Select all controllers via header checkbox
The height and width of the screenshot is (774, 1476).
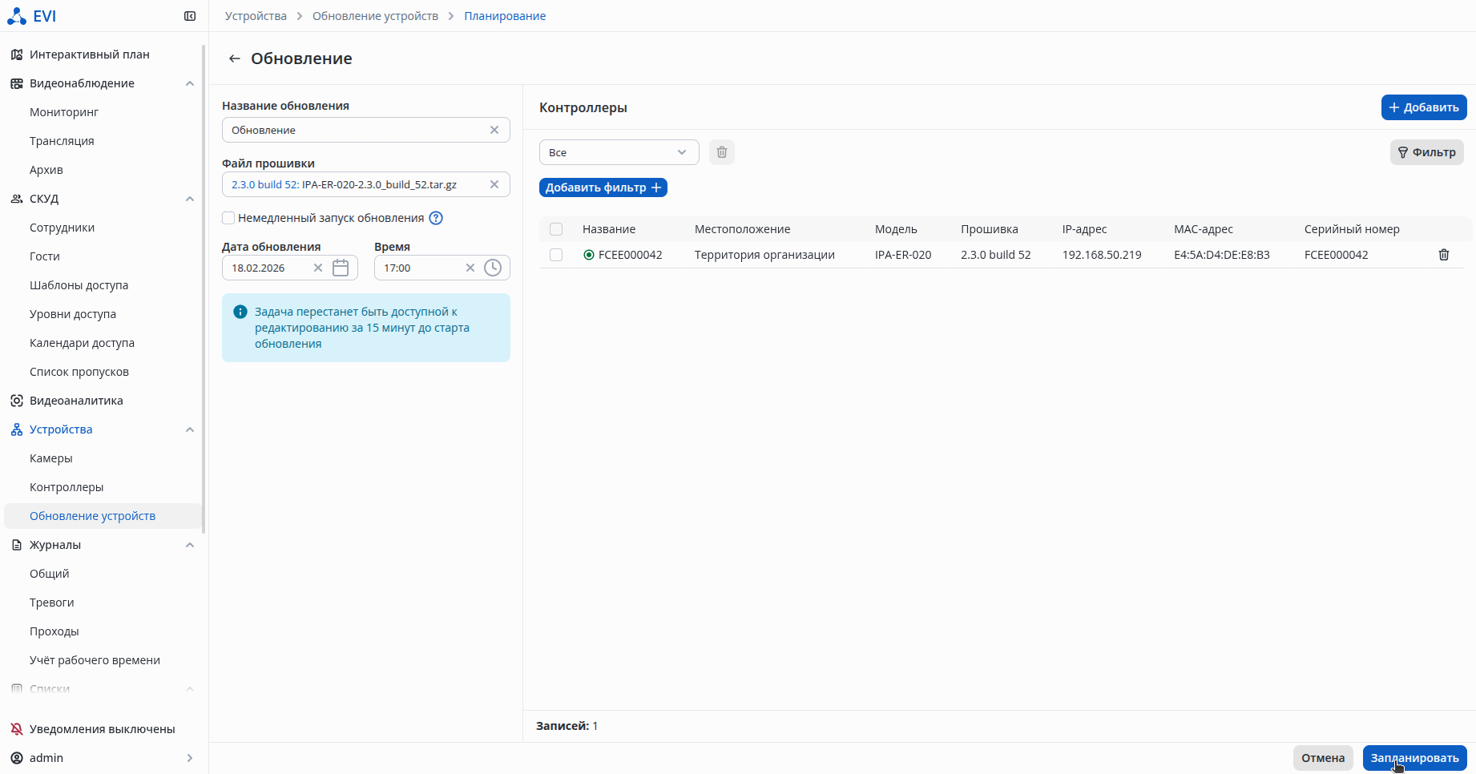[x=556, y=229]
